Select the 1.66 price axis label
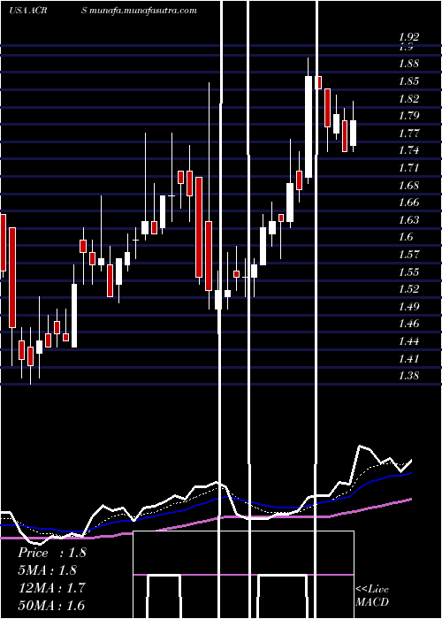442x619 pixels. tap(408, 203)
